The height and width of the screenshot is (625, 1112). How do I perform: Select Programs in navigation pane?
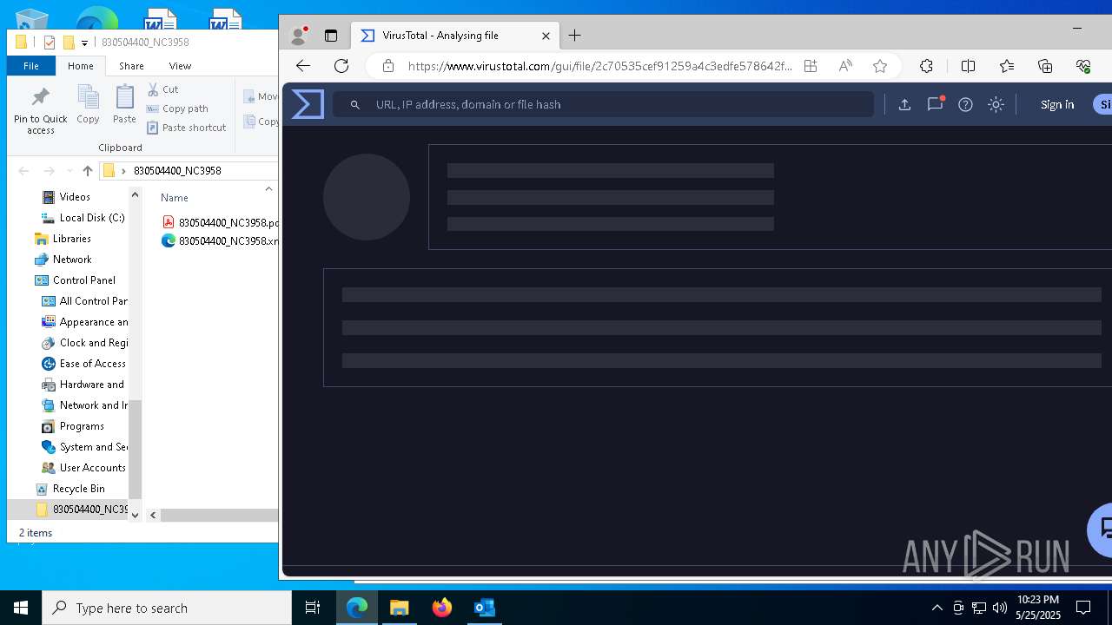(x=73, y=426)
